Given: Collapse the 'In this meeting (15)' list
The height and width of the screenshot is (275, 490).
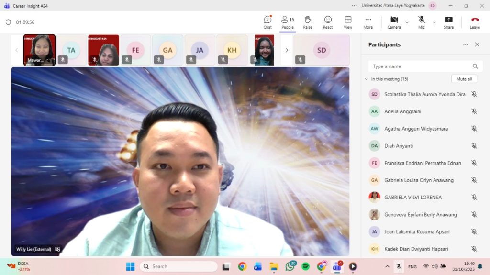Looking at the screenshot, I should (x=366, y=79).
